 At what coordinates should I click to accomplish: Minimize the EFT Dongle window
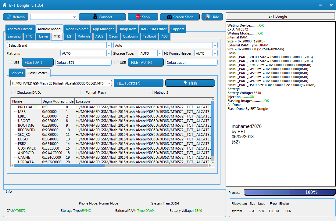pyautogui.click(x=320, y=5)
